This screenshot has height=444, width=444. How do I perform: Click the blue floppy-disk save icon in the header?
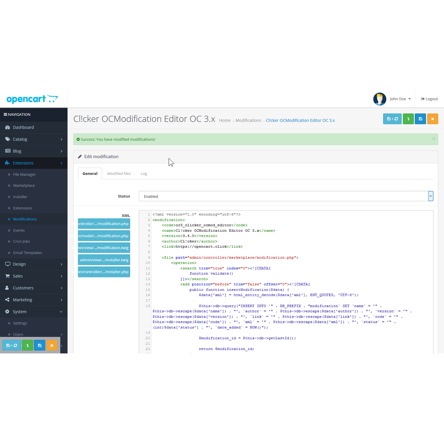pos(420,119)
